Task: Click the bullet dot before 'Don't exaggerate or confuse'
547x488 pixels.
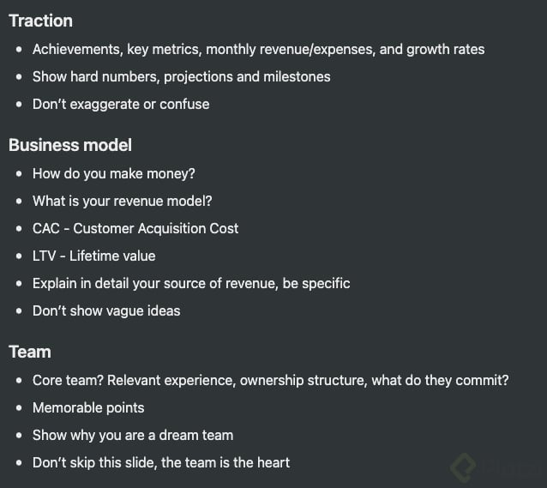Action: coord(20,104)
